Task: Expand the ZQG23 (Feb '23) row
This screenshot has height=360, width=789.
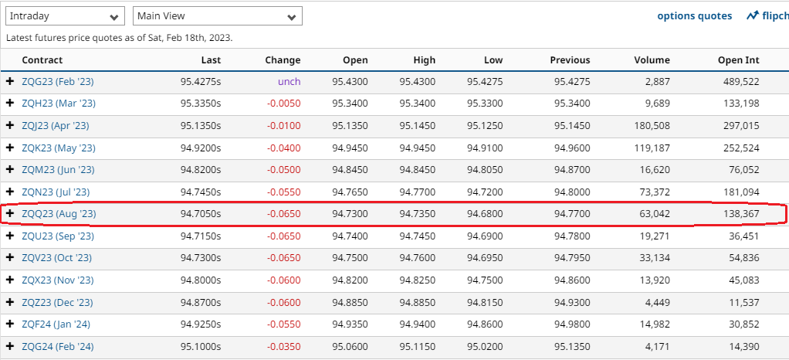Action: click(10, 81)
